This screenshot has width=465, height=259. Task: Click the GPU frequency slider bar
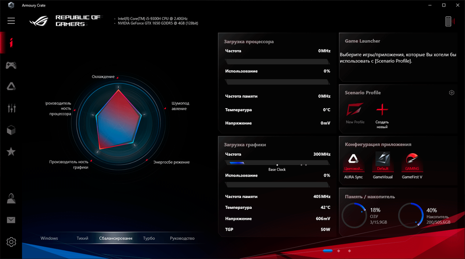pos(277,163)
